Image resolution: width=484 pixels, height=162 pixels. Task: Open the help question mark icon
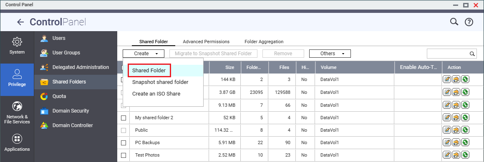pyautogui.click(x=469, y=22)
